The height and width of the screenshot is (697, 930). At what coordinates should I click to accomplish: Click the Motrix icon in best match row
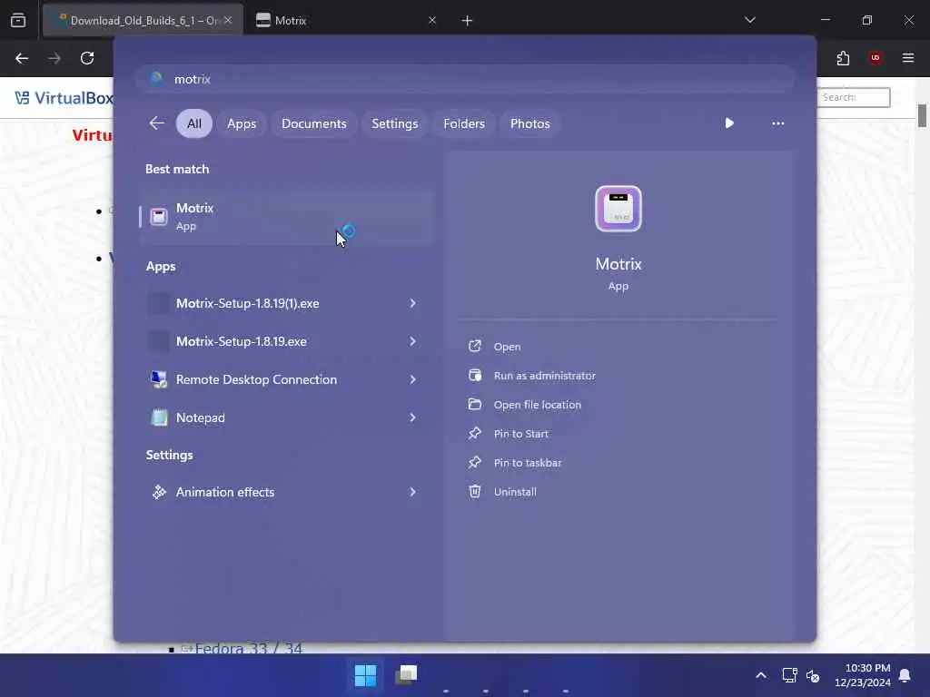click(x=158, y=217)
